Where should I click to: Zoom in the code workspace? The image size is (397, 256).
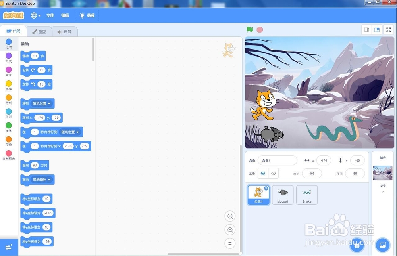[230, 216]
